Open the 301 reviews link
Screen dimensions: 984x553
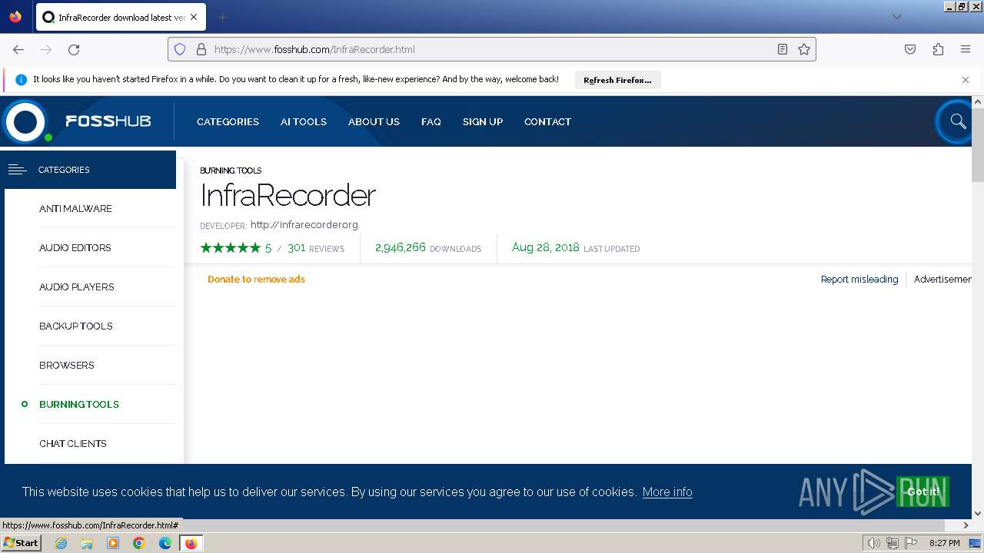(x=316, y=248)
